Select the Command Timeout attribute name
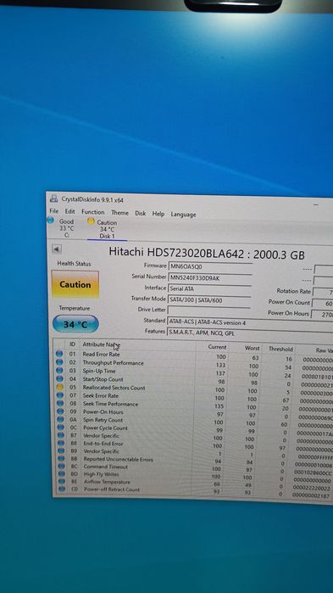The height and width of the screenshot is (593, 333). pos(106,467)
